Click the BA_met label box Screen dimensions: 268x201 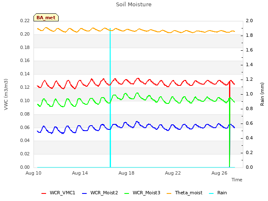click(46, 18)
